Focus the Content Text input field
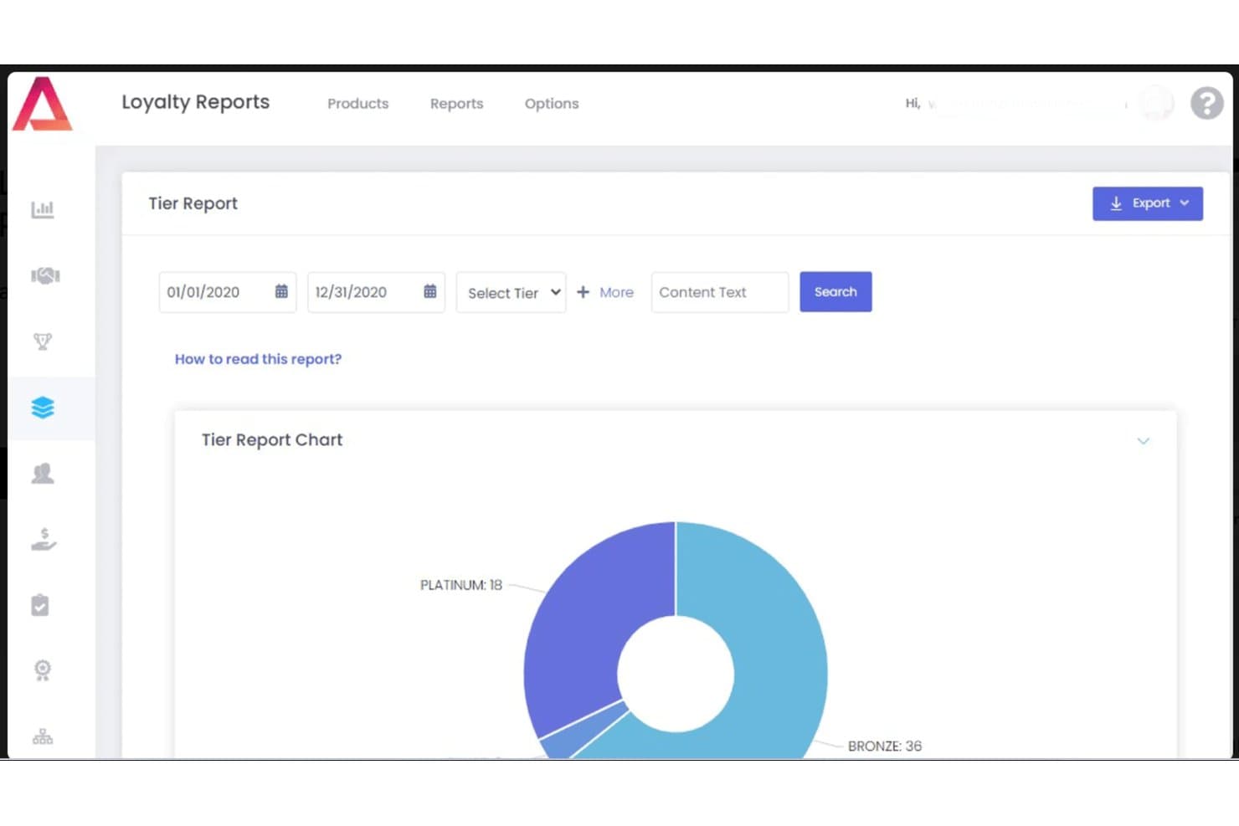Image resolution: width=1239 pixels, height=826 pixels. (720, 292)
